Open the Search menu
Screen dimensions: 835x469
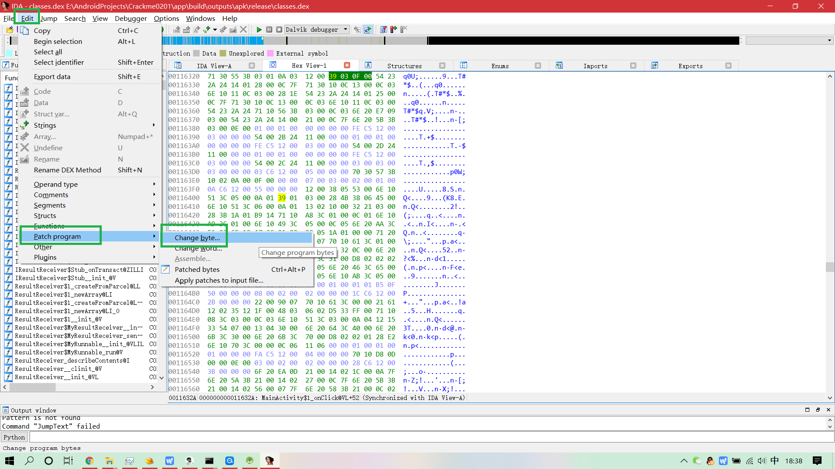[x=75, y=18]
